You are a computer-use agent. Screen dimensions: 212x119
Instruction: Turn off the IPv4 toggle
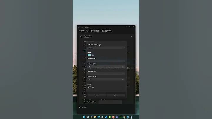[x=89, y=55]
